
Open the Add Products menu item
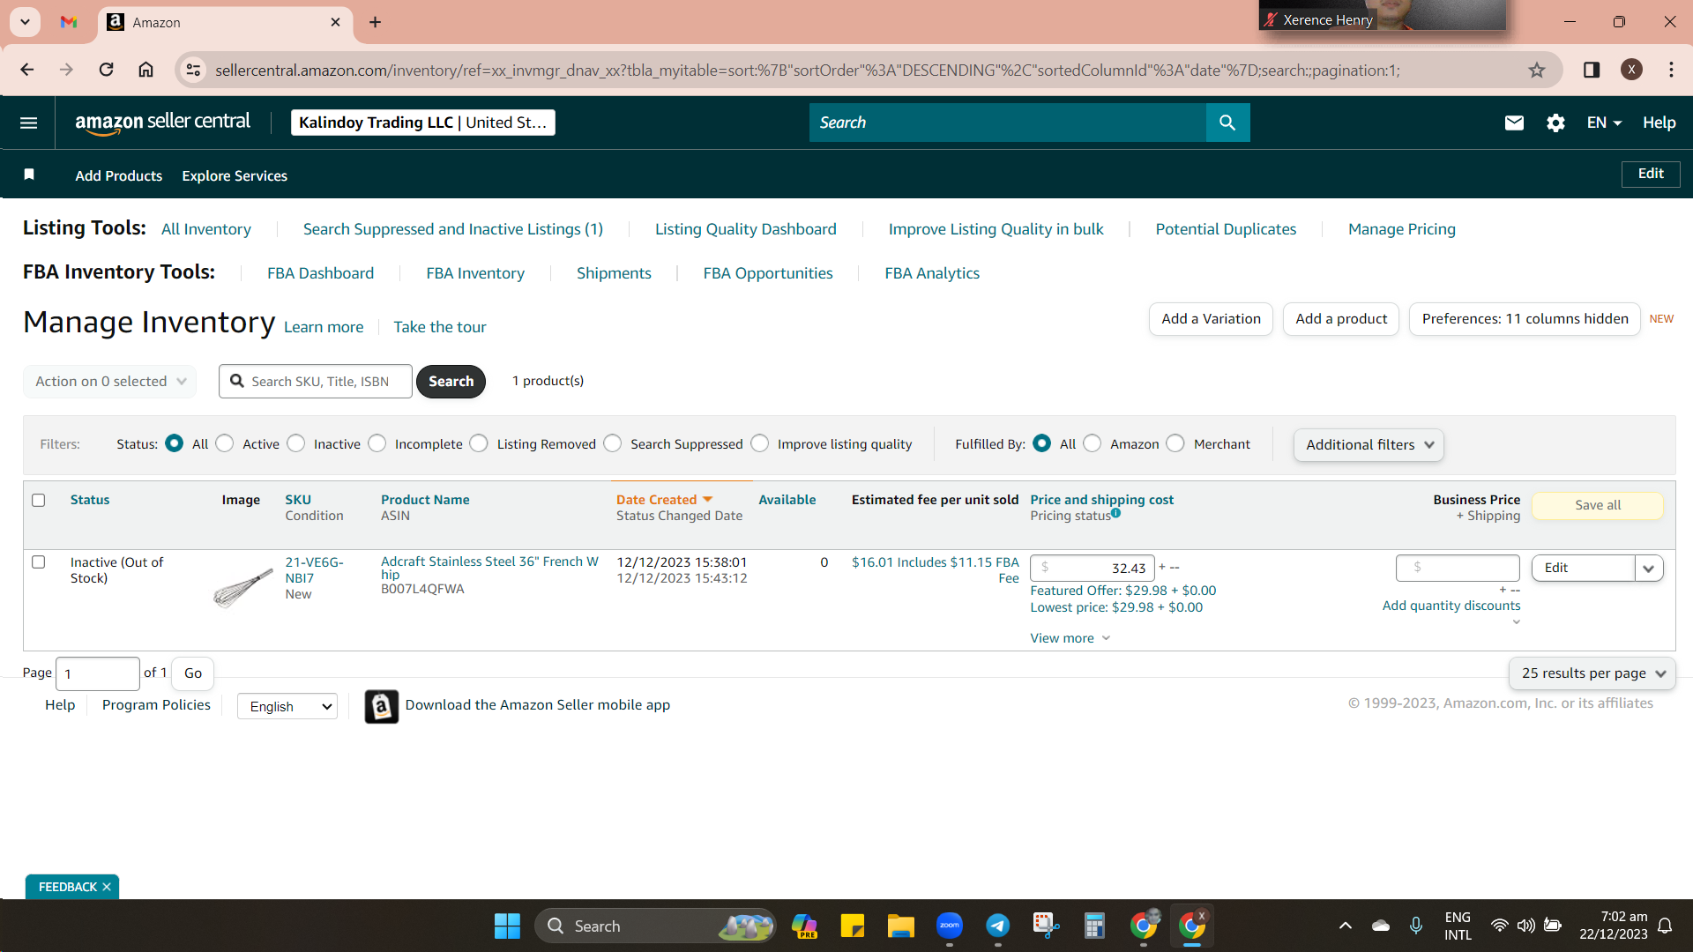[119, 175]
